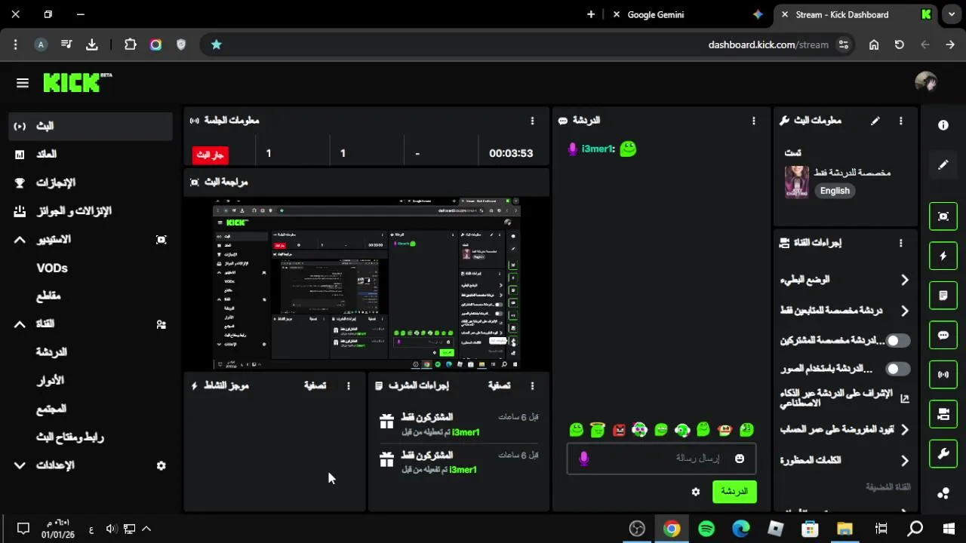Click i3mer1 username in chat
The height and width of the screenshot is (543, 966).
(x=598, y=149)
